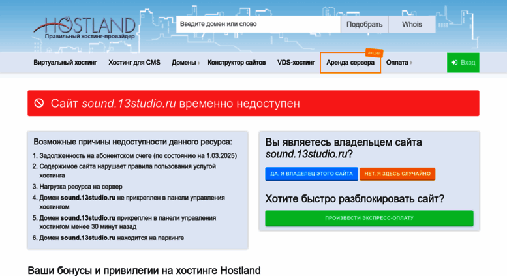Click heading Ваши бонусы и привилегии
This screenshot has height=276, width=507.
tap(144, 270)
